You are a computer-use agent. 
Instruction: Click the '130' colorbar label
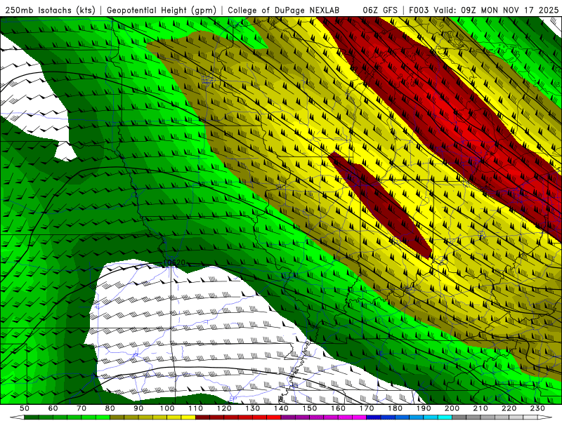253,408
